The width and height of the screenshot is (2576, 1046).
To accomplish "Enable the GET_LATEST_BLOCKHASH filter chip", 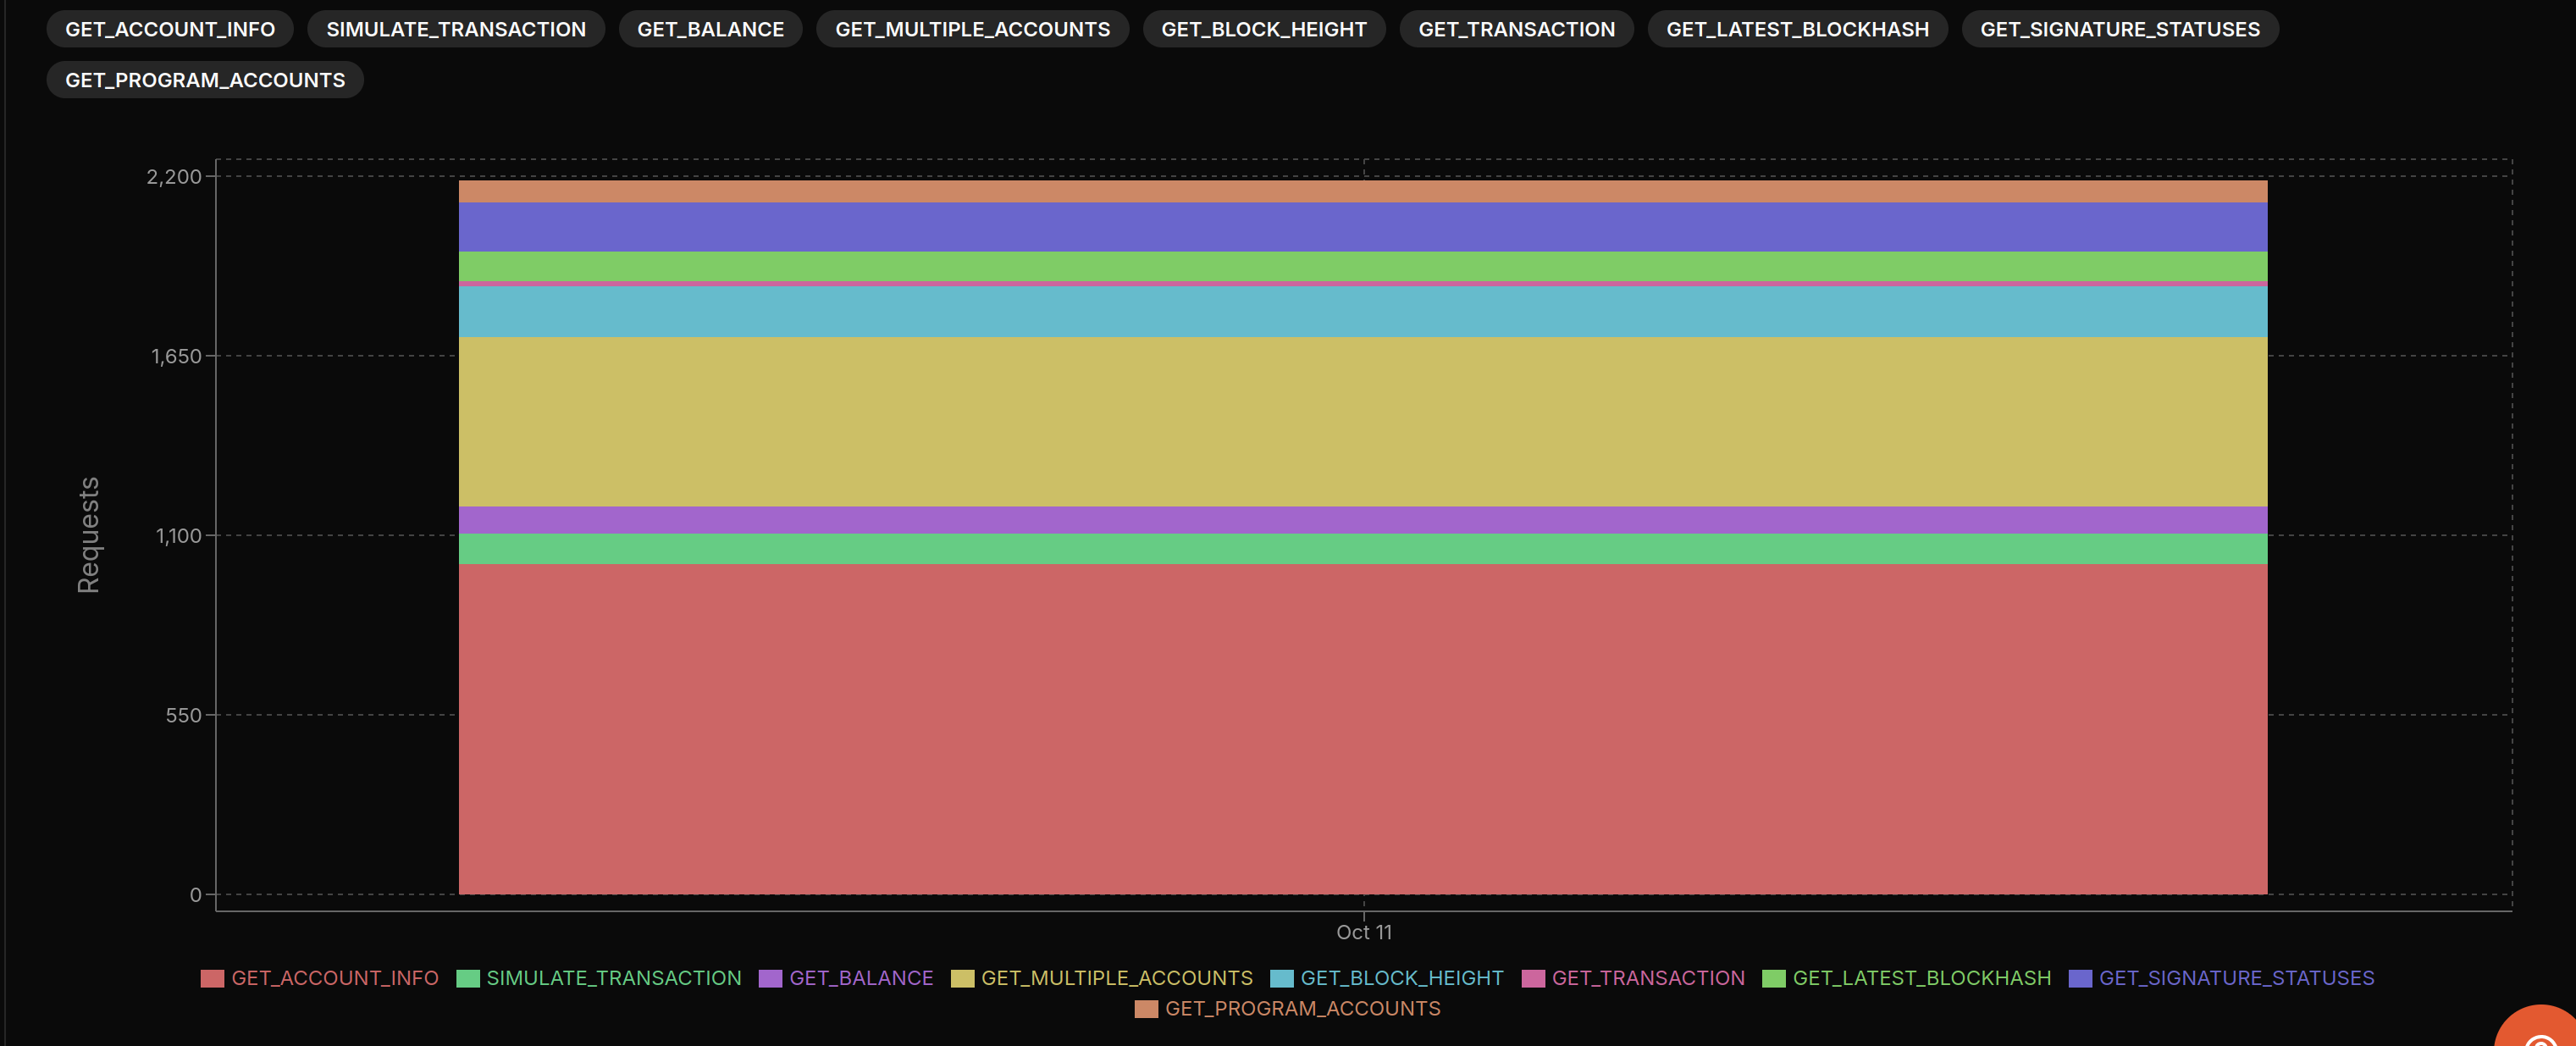I will pos(1797,29).
